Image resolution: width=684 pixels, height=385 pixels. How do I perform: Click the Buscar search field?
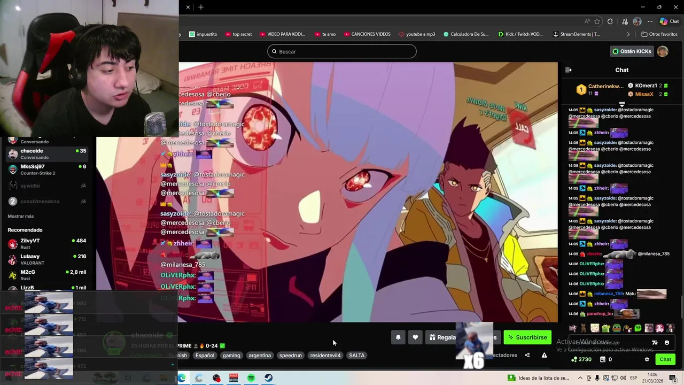click(342, 51)
